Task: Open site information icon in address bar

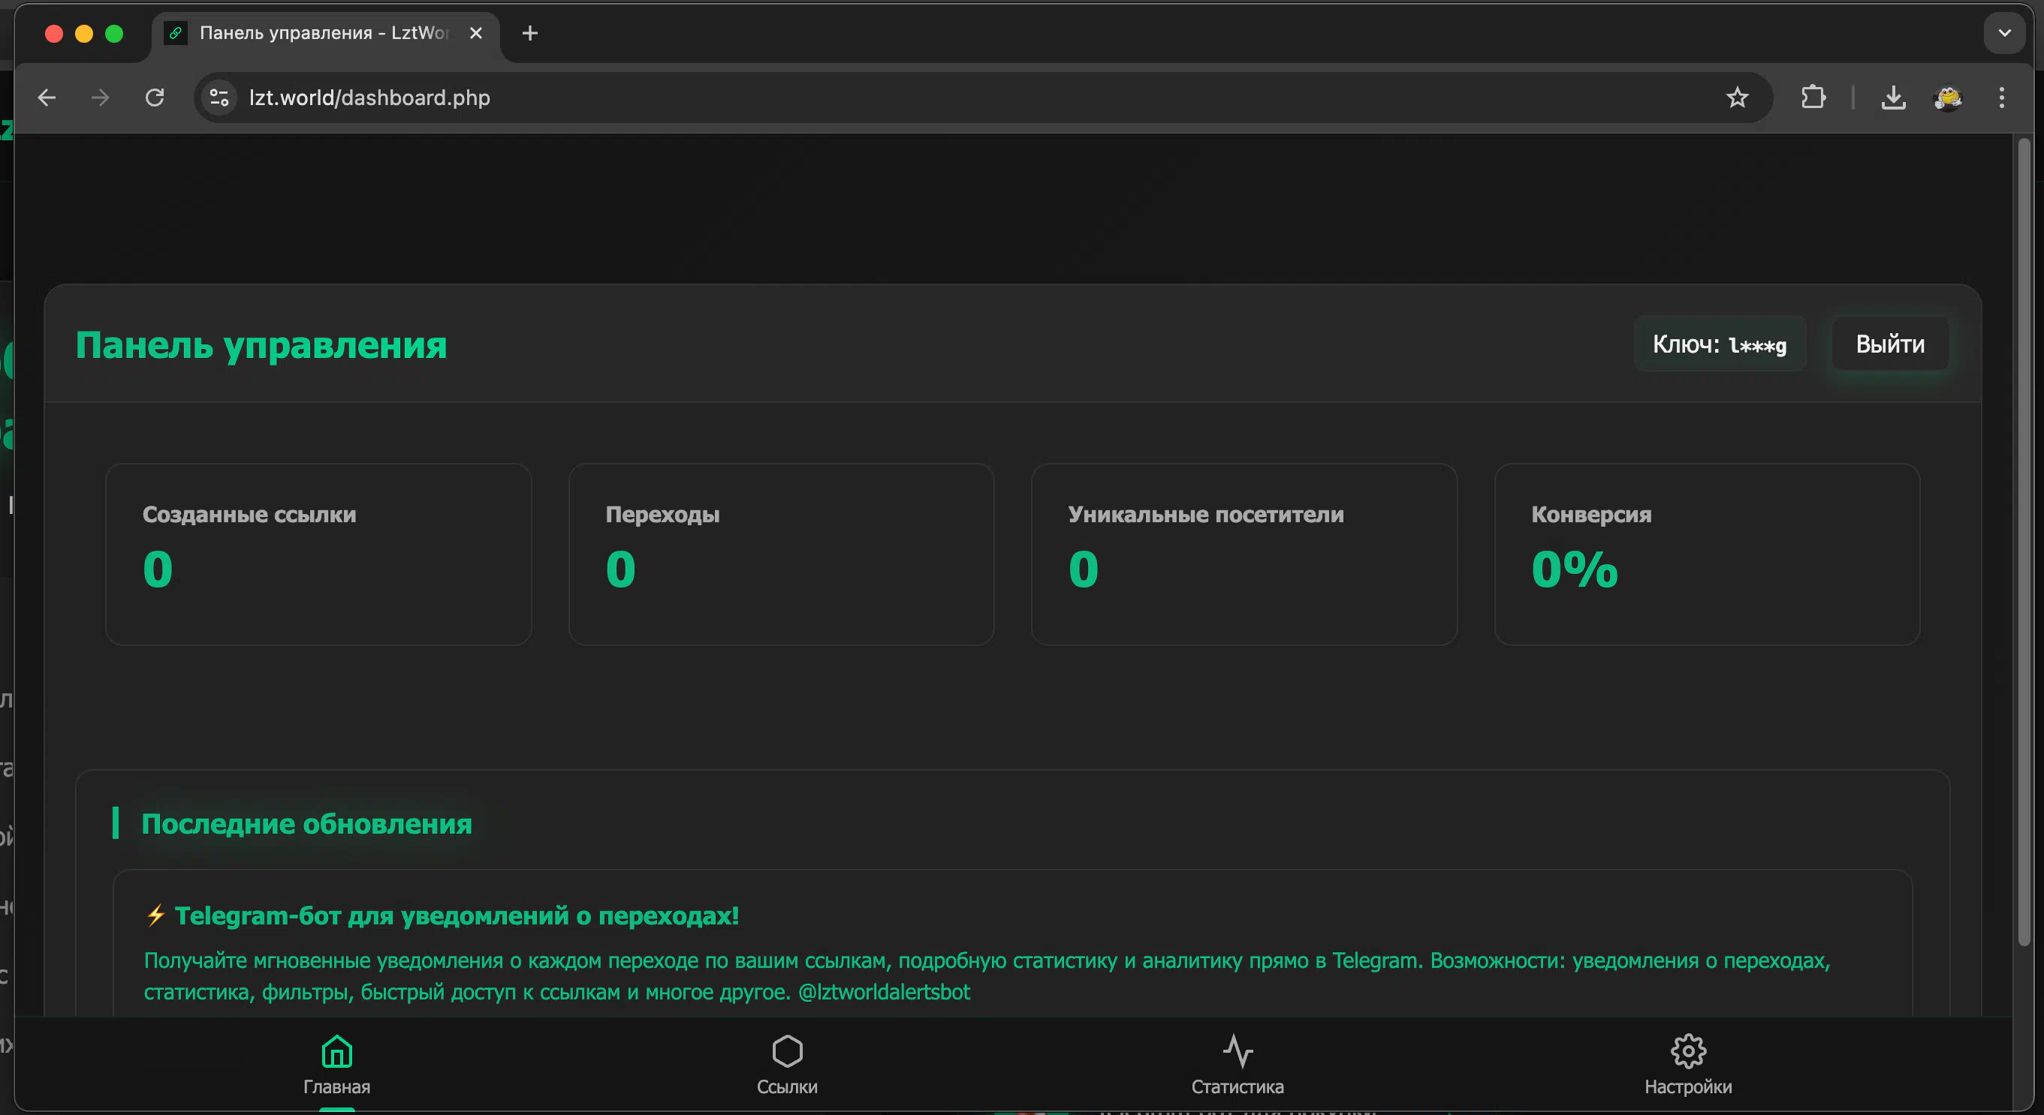Action: tap(219, 98)
